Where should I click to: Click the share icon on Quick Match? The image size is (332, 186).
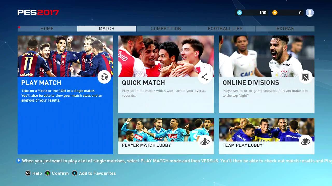point(205,77)
